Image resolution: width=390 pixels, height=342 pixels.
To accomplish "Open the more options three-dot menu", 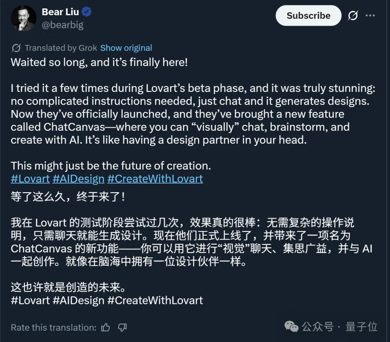I will (x=371, y=16).
